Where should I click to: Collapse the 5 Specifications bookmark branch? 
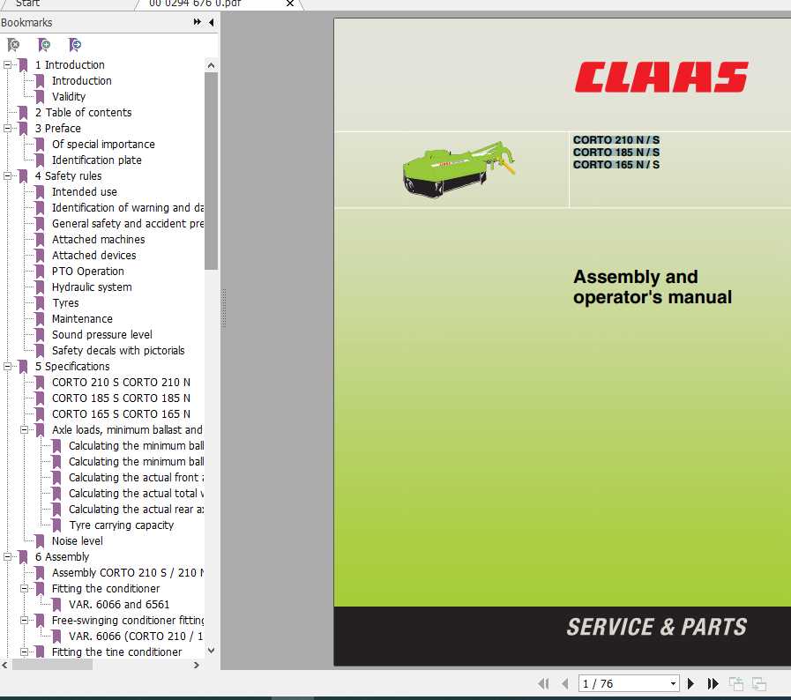click(7, 366)
